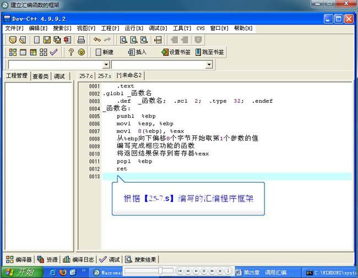Open the 帮助[H] menu

coord(243,28)
